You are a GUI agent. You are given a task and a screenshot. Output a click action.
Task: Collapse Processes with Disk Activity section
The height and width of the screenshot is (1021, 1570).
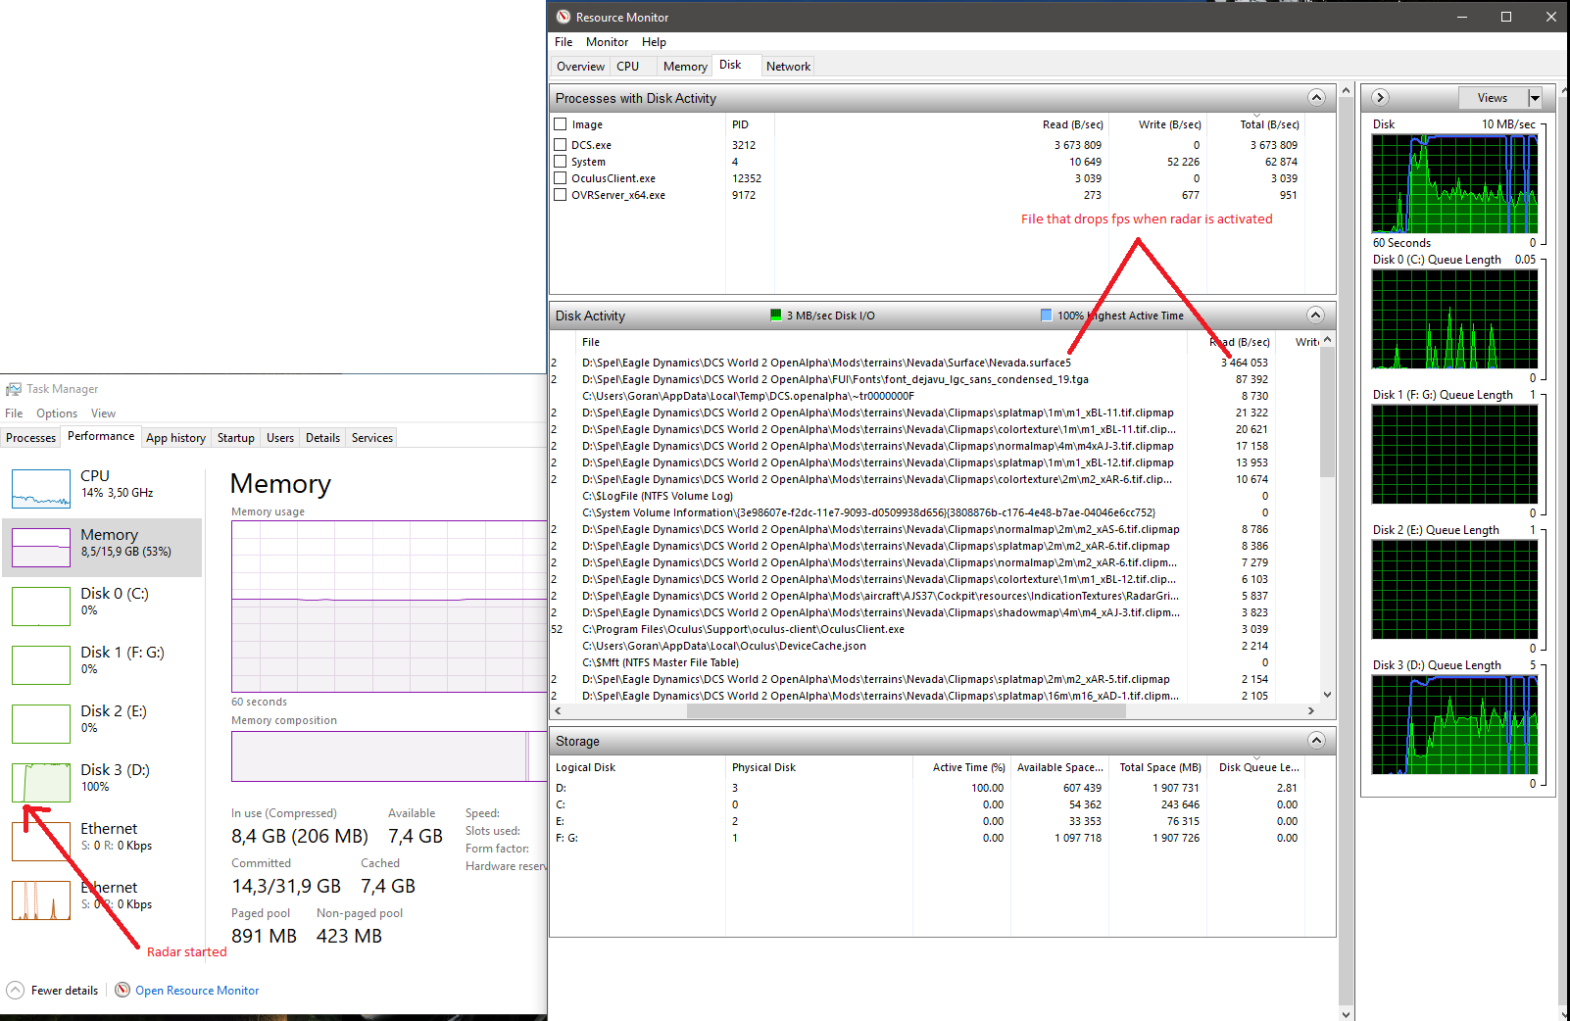coord(1316,97)
